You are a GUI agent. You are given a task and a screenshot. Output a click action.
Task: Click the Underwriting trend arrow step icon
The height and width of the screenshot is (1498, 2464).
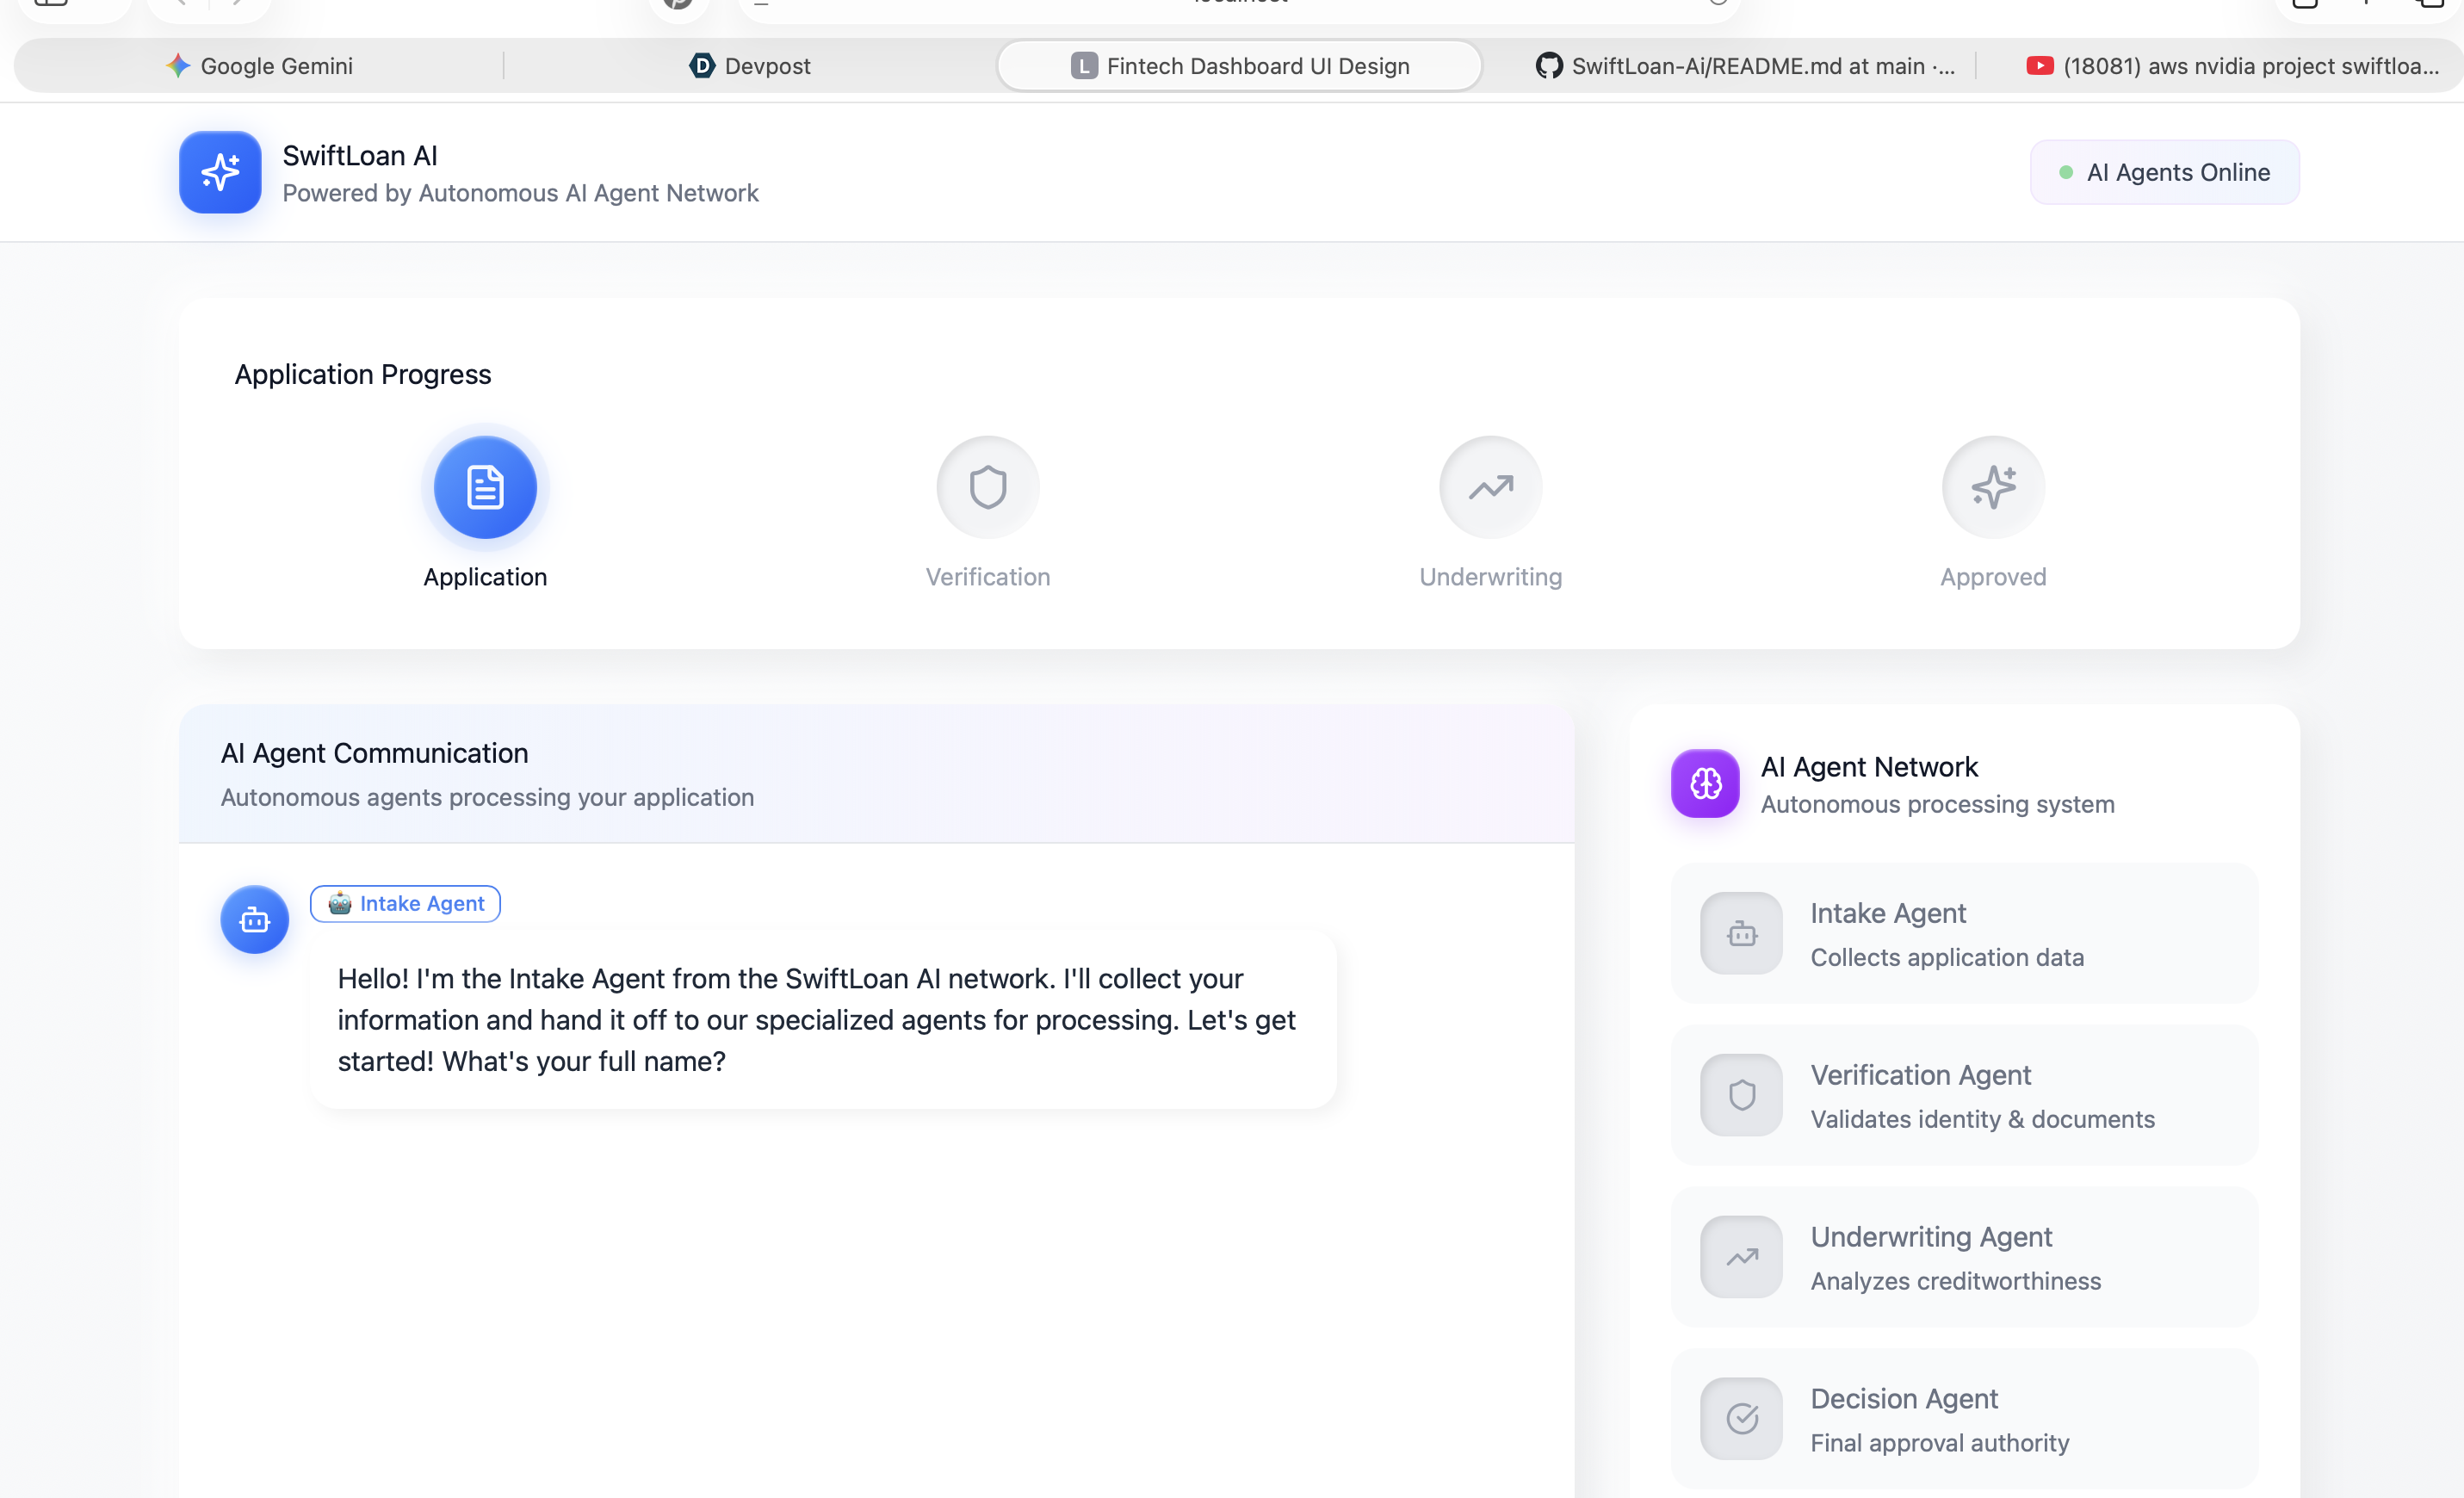pyautogui.click(x=1490, y=487)
